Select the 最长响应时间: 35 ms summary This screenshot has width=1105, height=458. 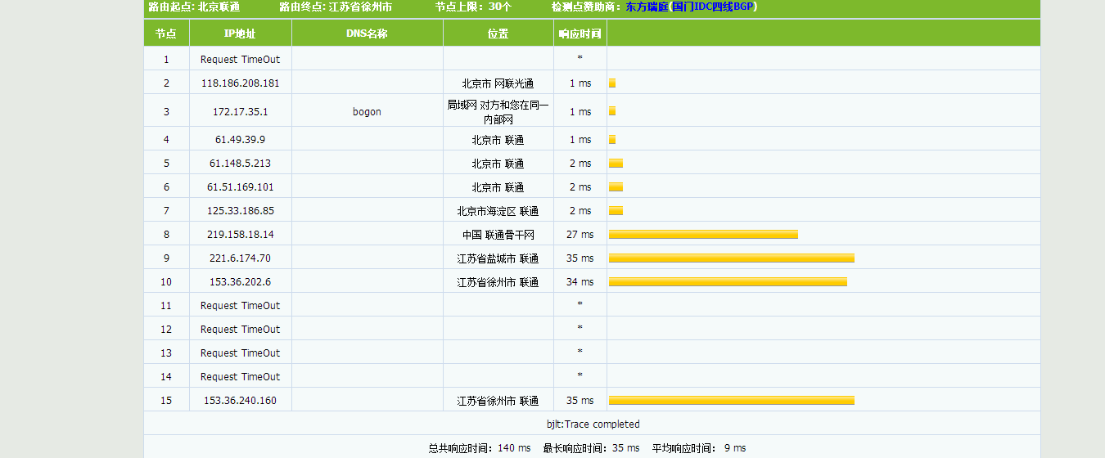tap(591, 448)
